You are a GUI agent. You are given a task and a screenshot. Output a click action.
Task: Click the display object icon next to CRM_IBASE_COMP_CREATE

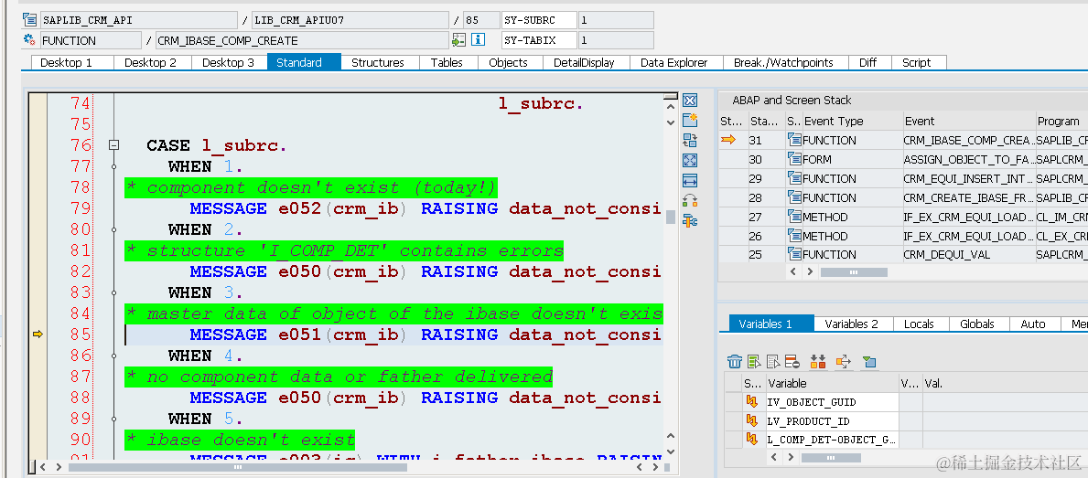click(458, 40)
